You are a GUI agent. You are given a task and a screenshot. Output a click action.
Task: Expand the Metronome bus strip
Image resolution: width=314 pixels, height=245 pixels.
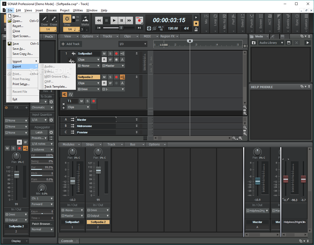pos(137,126)
